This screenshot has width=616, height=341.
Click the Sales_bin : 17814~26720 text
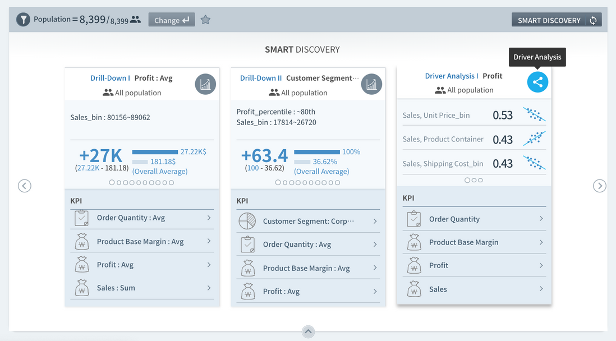click(276, 122)
